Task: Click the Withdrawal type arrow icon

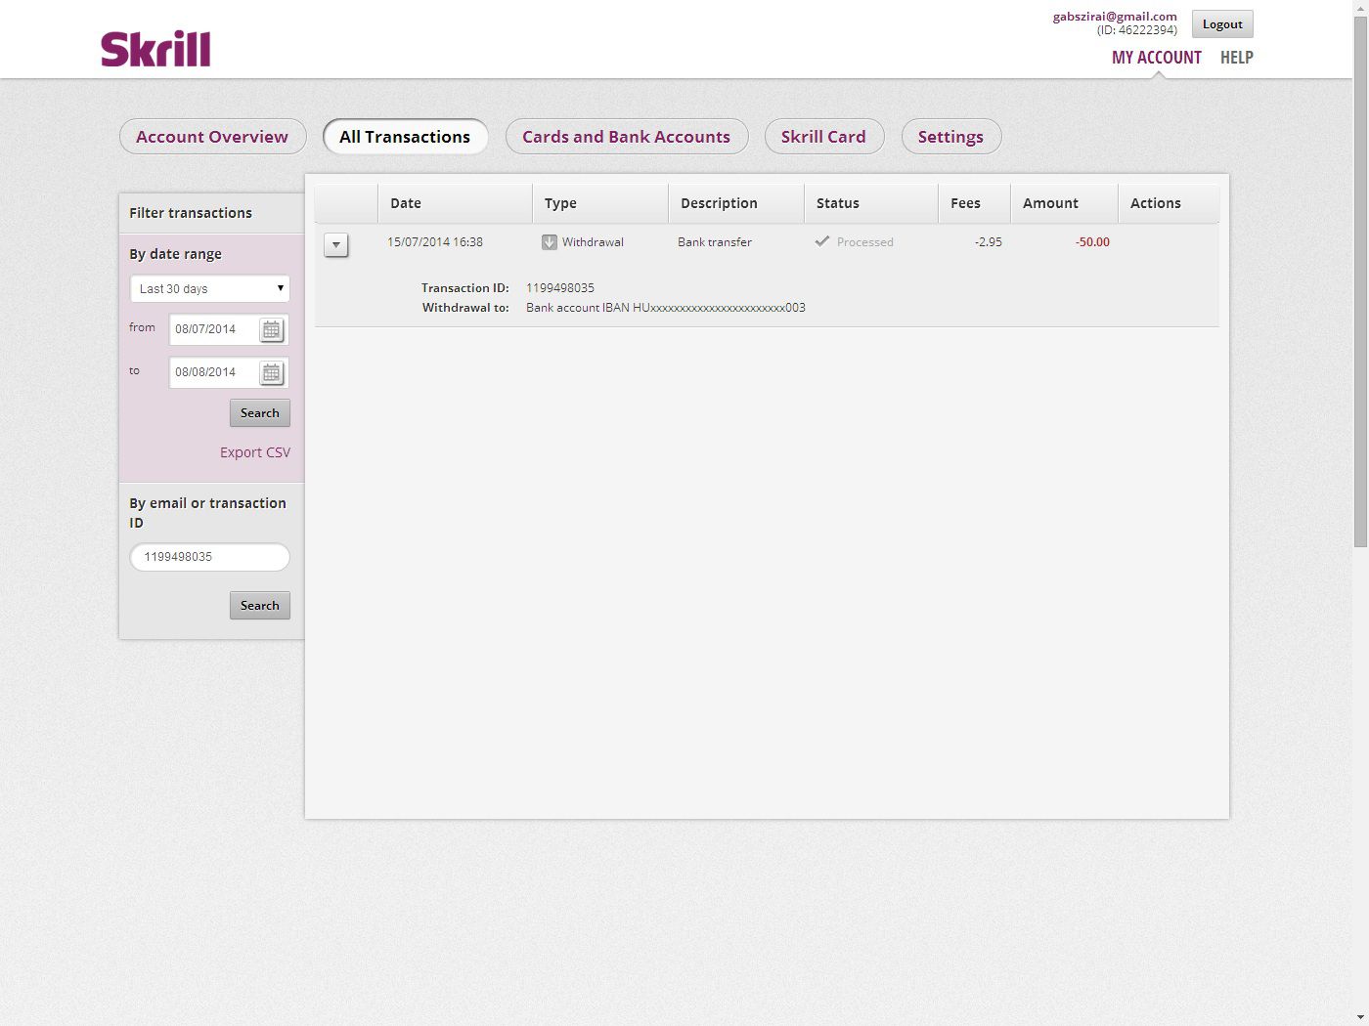Action: 550,242
